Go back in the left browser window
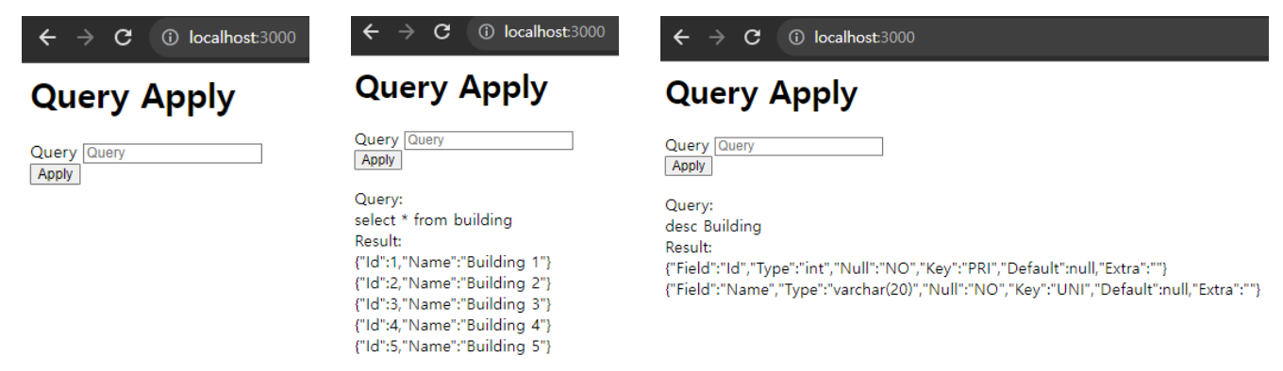 tap(47, 38)
